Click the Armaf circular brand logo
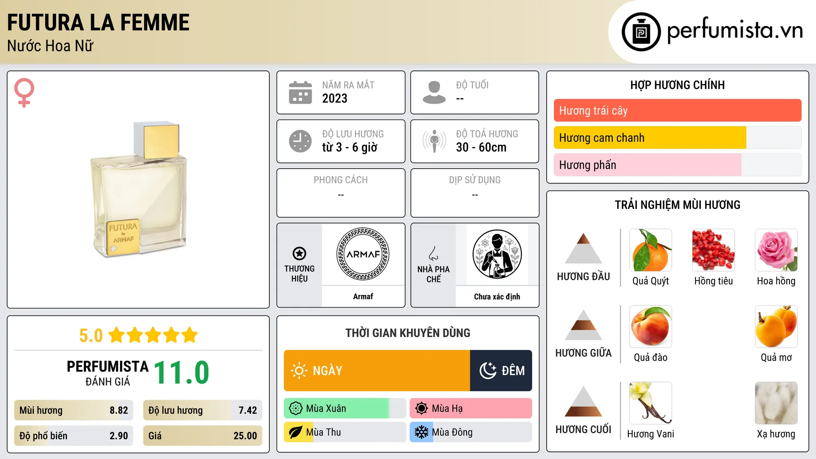Image resolution: width=816 pixels, height=459 pixels. (x=363, y=254)
